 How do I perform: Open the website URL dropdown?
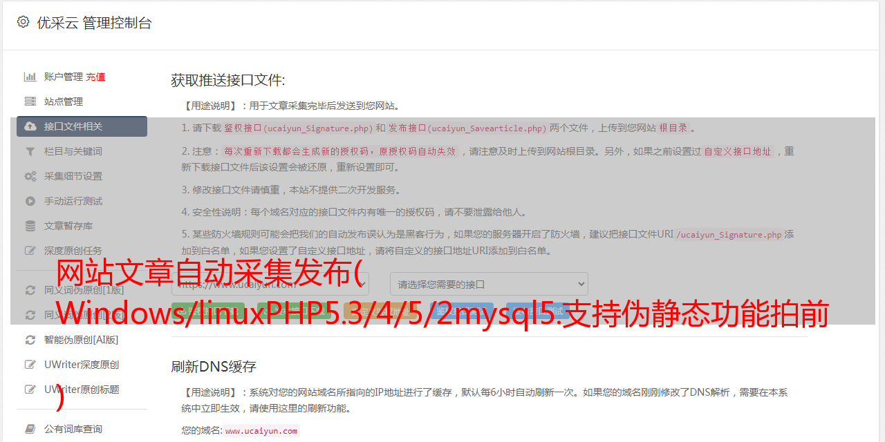[270, 284]
